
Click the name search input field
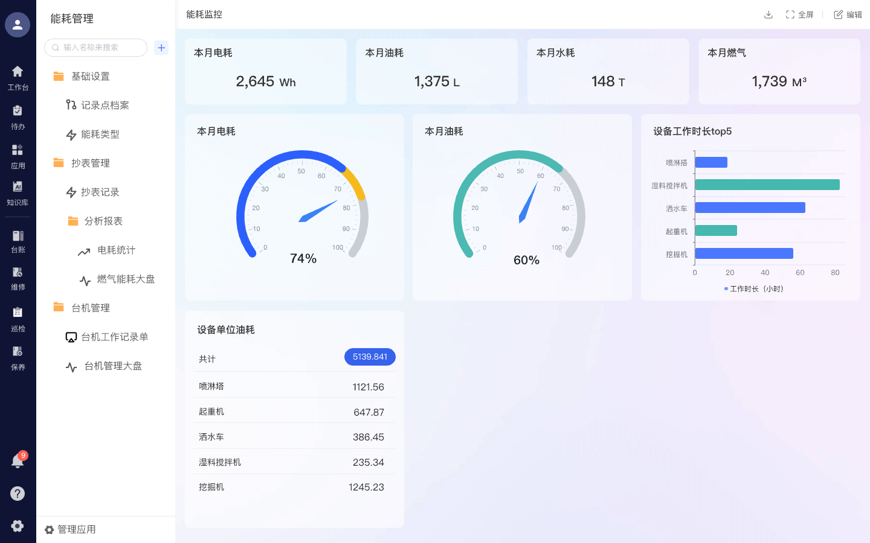95,48
